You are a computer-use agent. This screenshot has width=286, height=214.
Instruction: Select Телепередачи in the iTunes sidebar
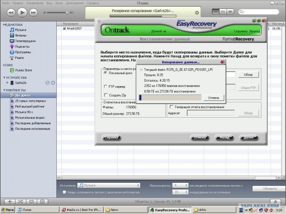click(x=25, y=41)
